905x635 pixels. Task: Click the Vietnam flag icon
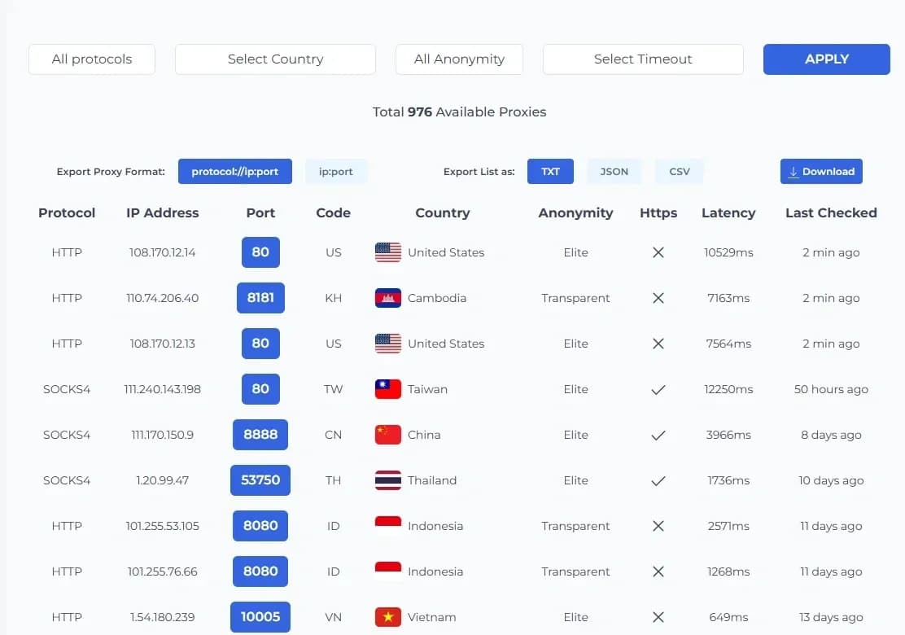387,617
